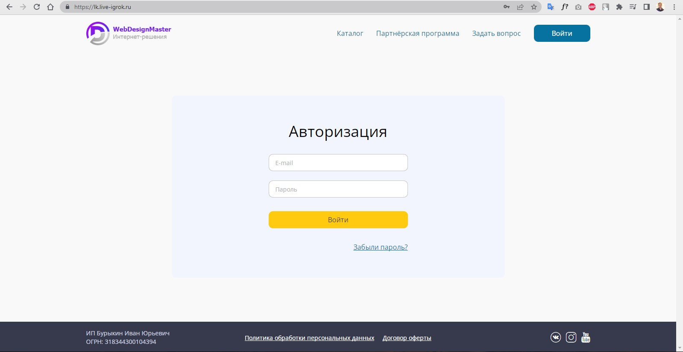This screenshot has width=683, height=352.
Task: Open Google Translate extension
Action: coord(551,7)
